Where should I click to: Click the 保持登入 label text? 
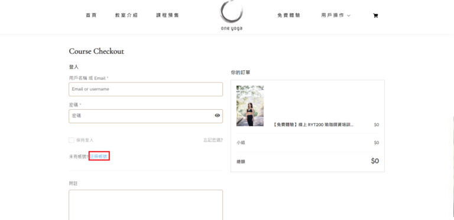tap(85, 140)
